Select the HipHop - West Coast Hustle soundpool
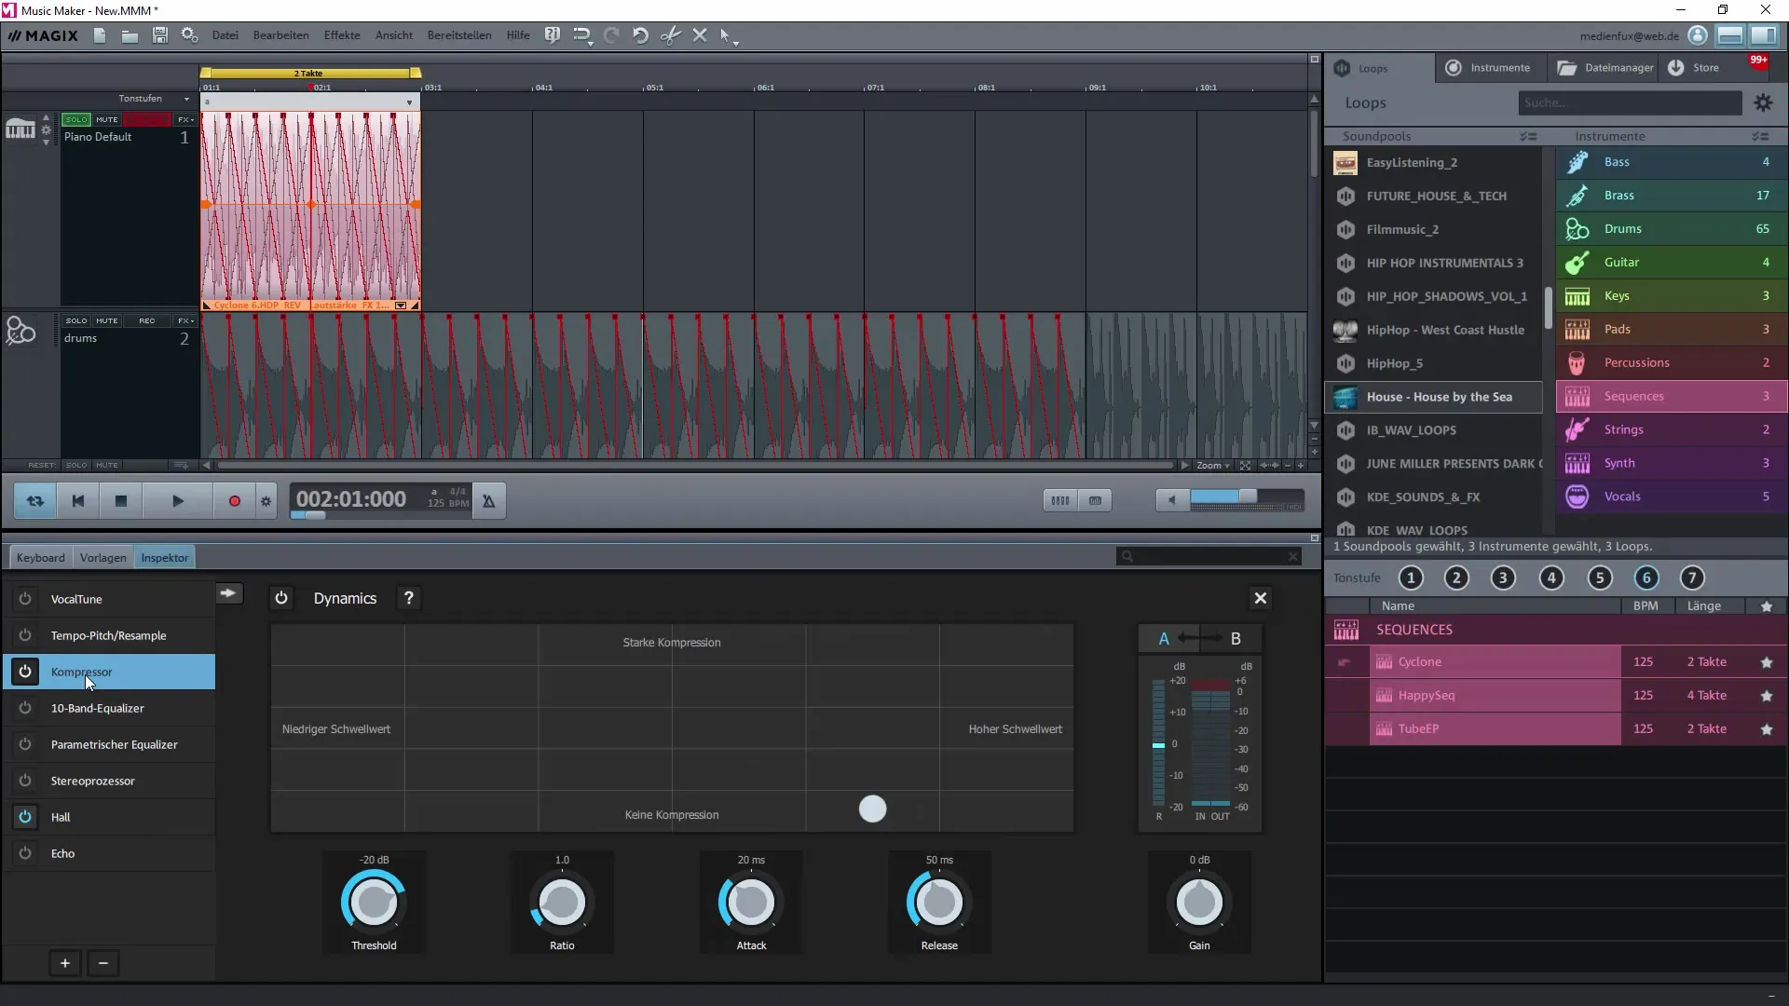1789x1006 pixels. point(1434,330)
